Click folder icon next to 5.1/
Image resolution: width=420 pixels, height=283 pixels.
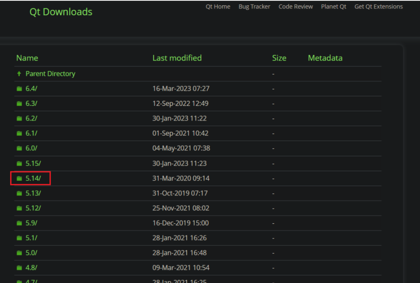[x=19, y=238]
